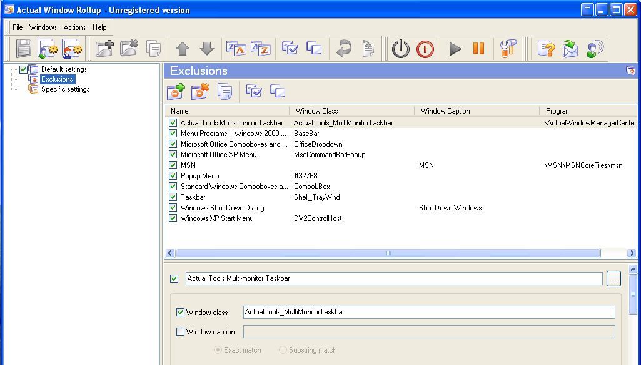Duplicate the selected exclusion entry
This screenshot has height=365, width=641.
[x=225, y=91]
